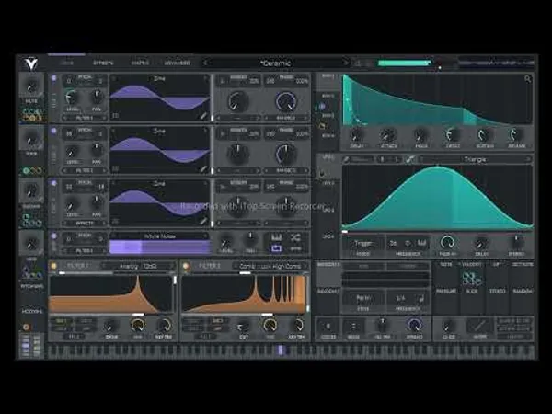Load previous preset with left arrow
This screenshot has height=414, width=552.
[x=205, y=63]
